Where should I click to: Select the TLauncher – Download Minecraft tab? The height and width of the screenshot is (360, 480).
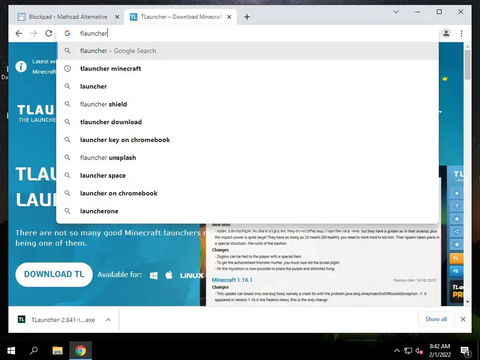pos(180,17)
